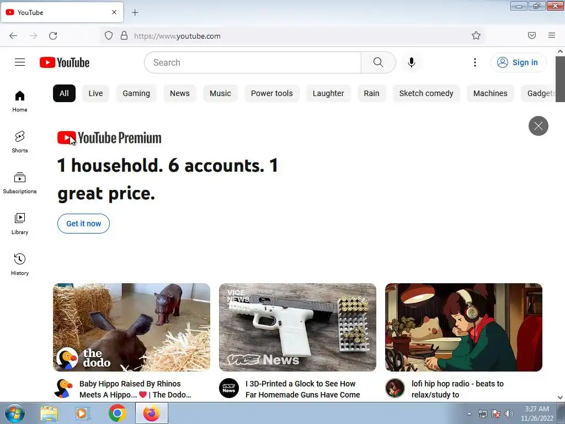Open Firefox tracking protection shield
Viewport: 565px width, 424px height.
point(109,36)
